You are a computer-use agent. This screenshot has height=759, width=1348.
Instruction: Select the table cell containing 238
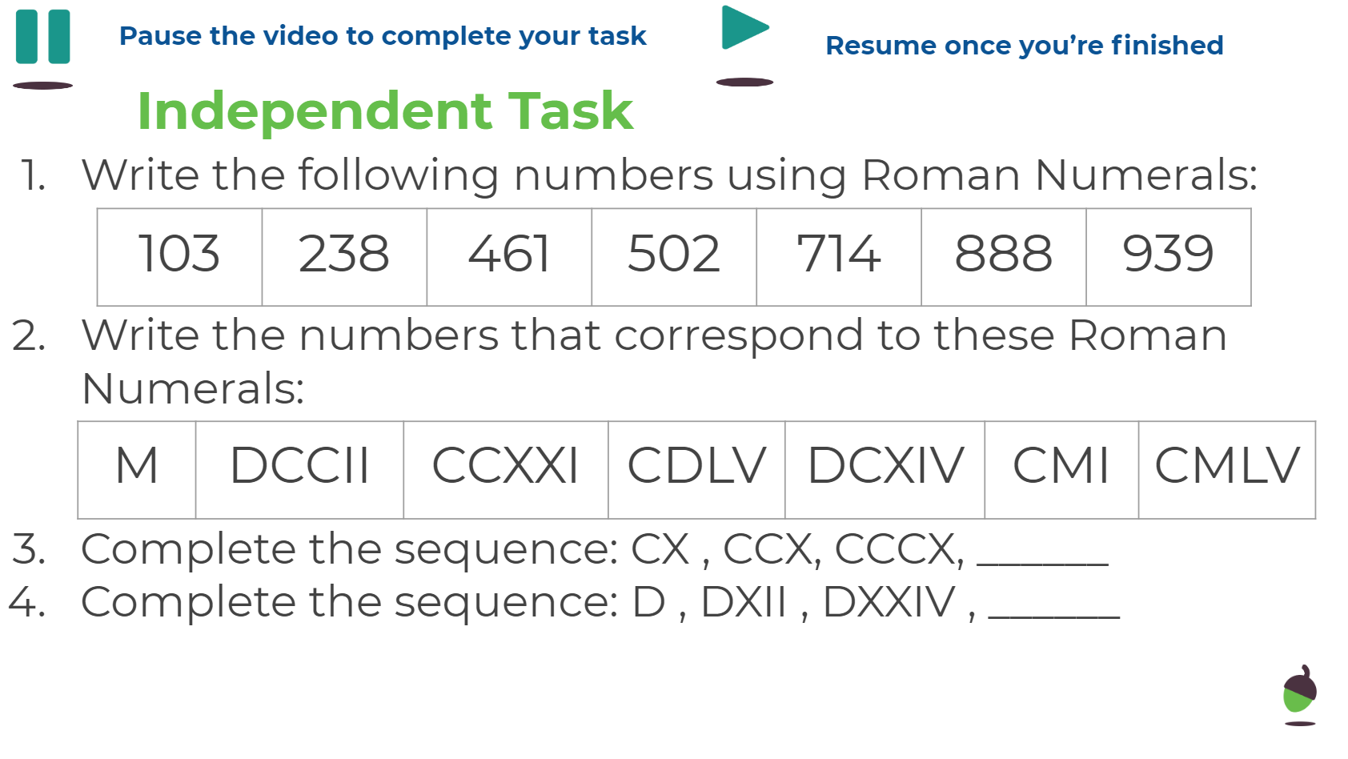[345, 257]
